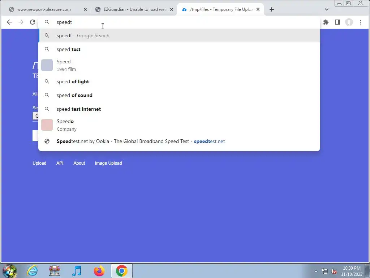Click the forward navigation arrow
The height and width of the screenshot is (278, 370).
pos(21,22)
